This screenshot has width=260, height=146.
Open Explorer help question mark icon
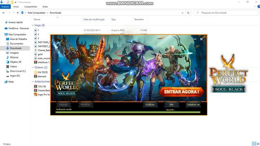259,6
